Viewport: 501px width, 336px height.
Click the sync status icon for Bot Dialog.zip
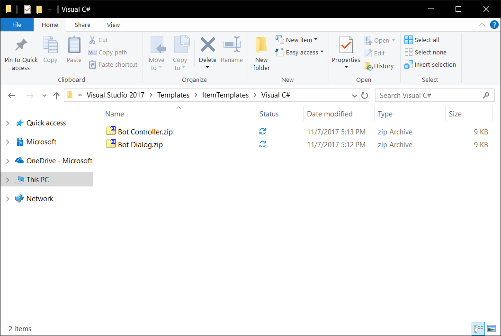[x=263, y=144]
